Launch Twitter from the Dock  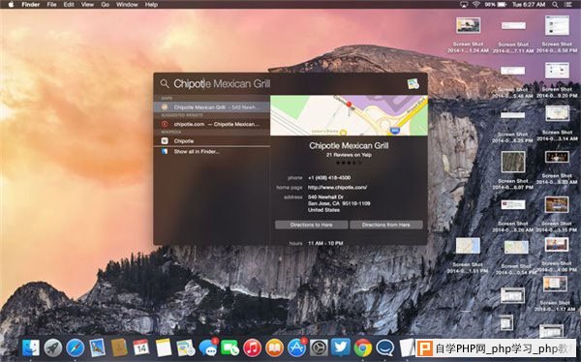(341, 347)
